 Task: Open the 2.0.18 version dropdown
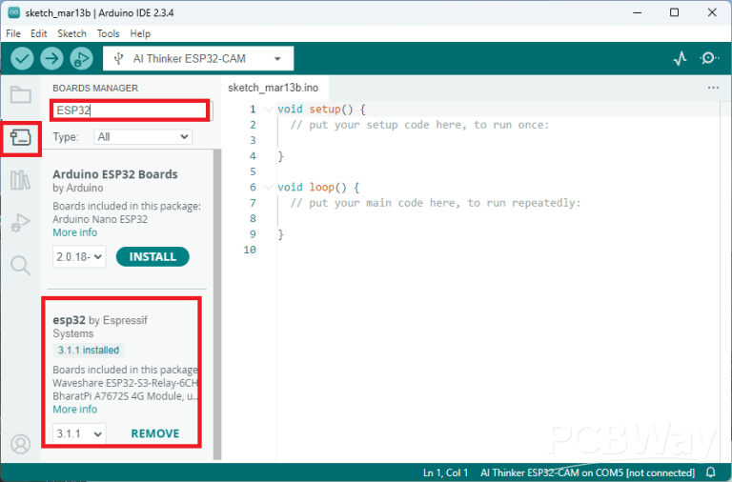pyautogui.click(x=79, y=256)
